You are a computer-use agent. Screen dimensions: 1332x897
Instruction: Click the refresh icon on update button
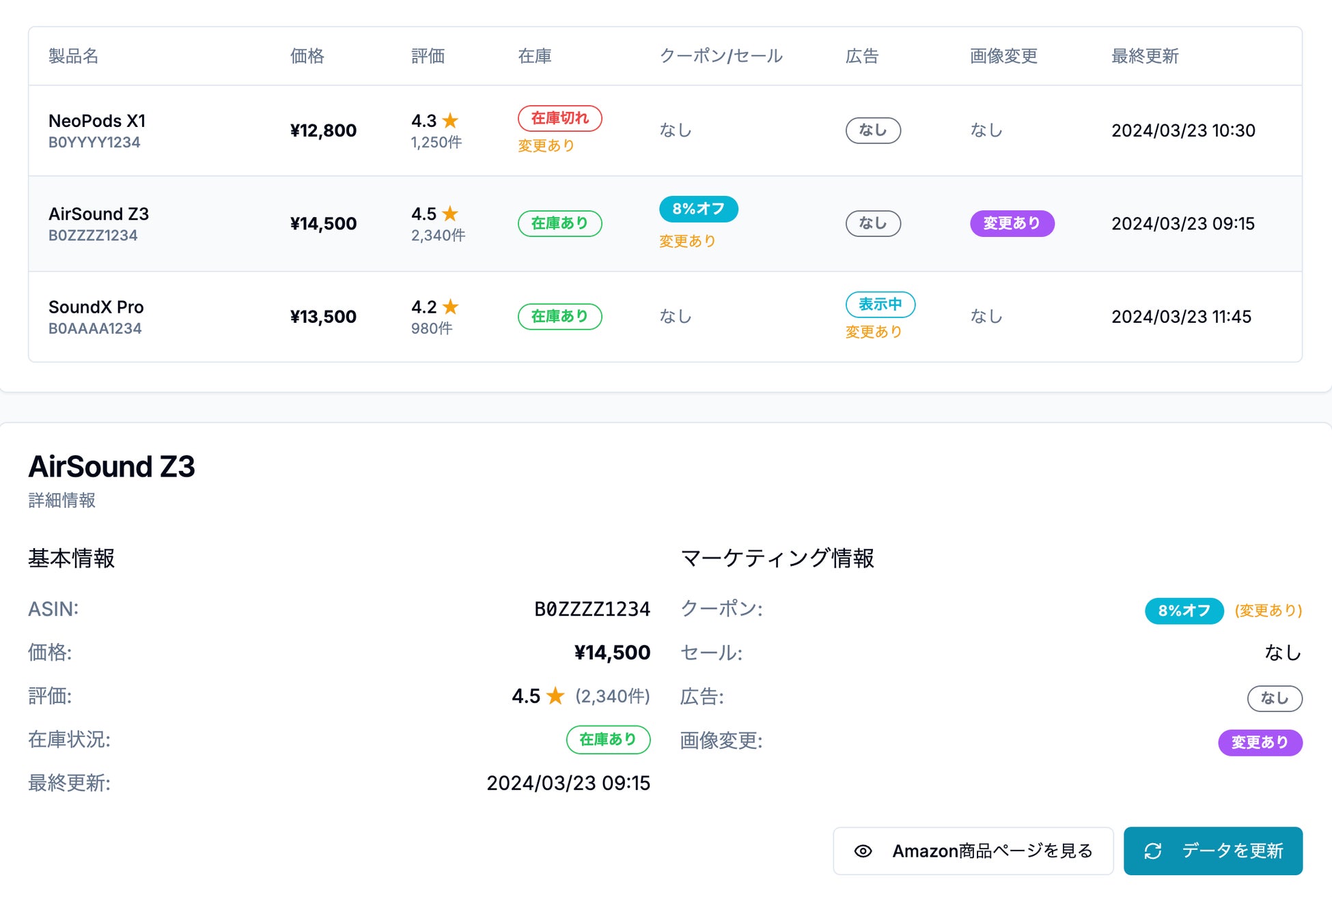click(1153, 851)
